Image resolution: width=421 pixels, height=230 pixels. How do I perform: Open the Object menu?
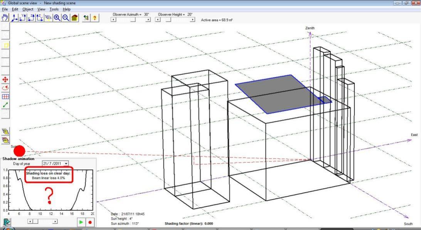click(28, 9)
